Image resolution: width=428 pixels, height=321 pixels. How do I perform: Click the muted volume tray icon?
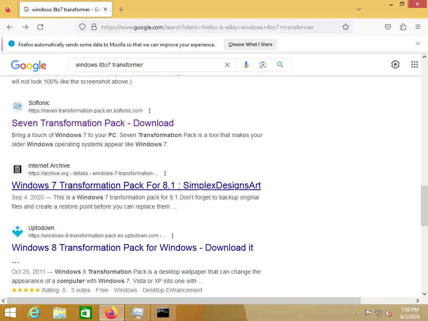point(388,313)
